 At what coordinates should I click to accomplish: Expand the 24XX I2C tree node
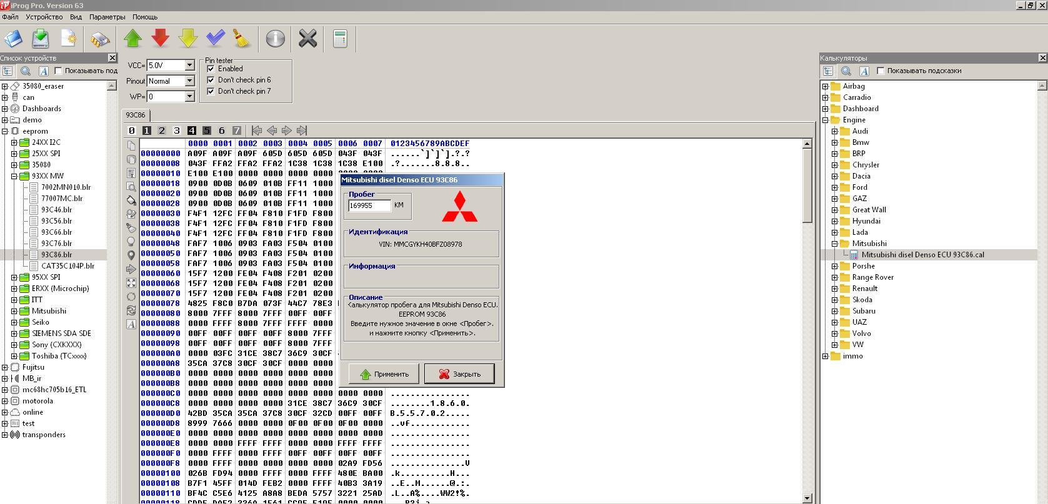pyautogui.click(x=14, y=142)
